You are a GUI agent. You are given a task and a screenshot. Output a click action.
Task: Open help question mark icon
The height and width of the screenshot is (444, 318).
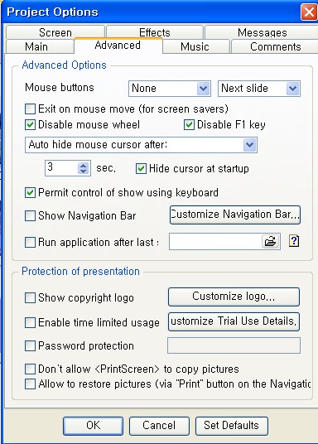pos(294,241)
